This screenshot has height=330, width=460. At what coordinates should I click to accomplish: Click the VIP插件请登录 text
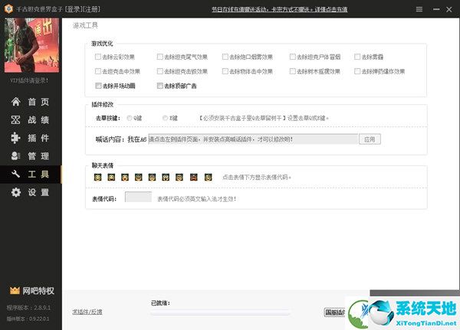coord(29,80)
